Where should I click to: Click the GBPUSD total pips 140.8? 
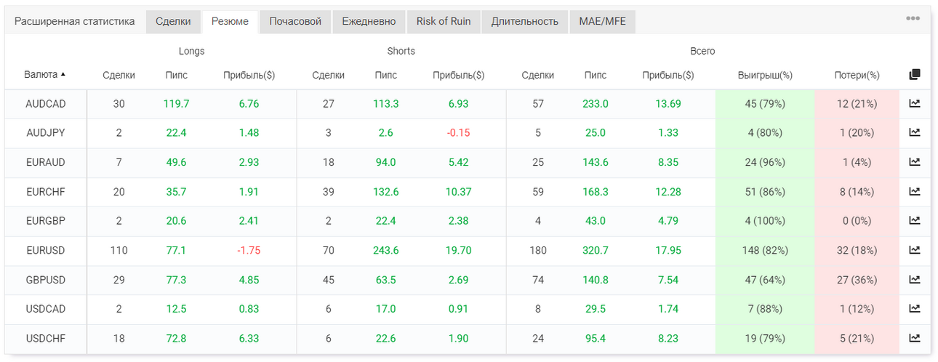click(596, 280)
